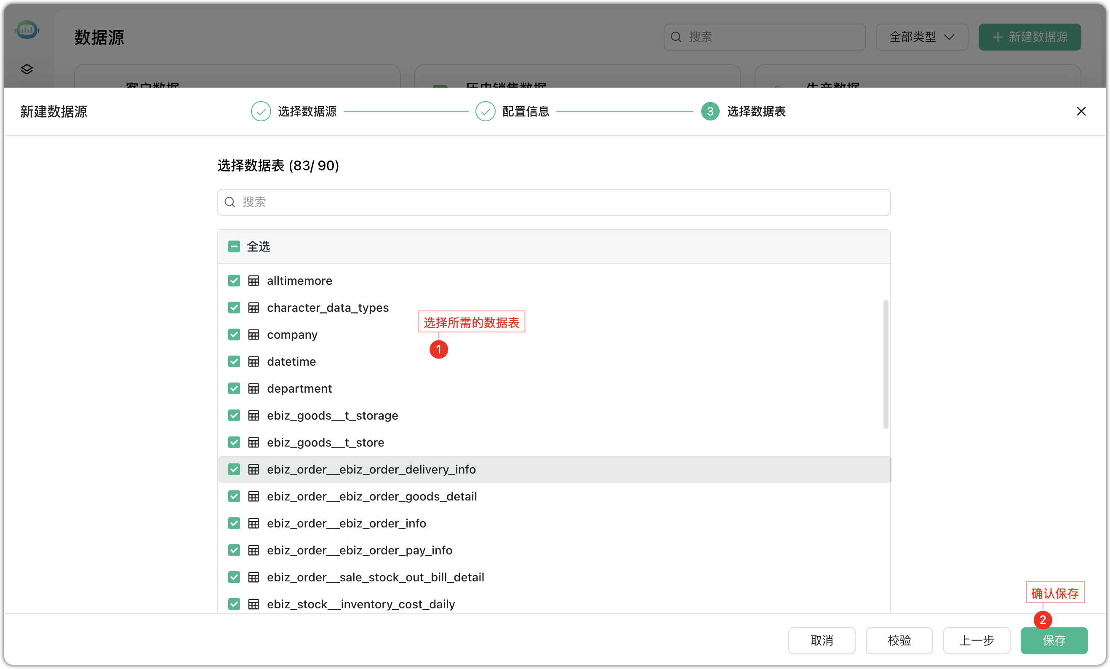Click the 保存 save button
1110x669 pixels.
pos(1054,641)
